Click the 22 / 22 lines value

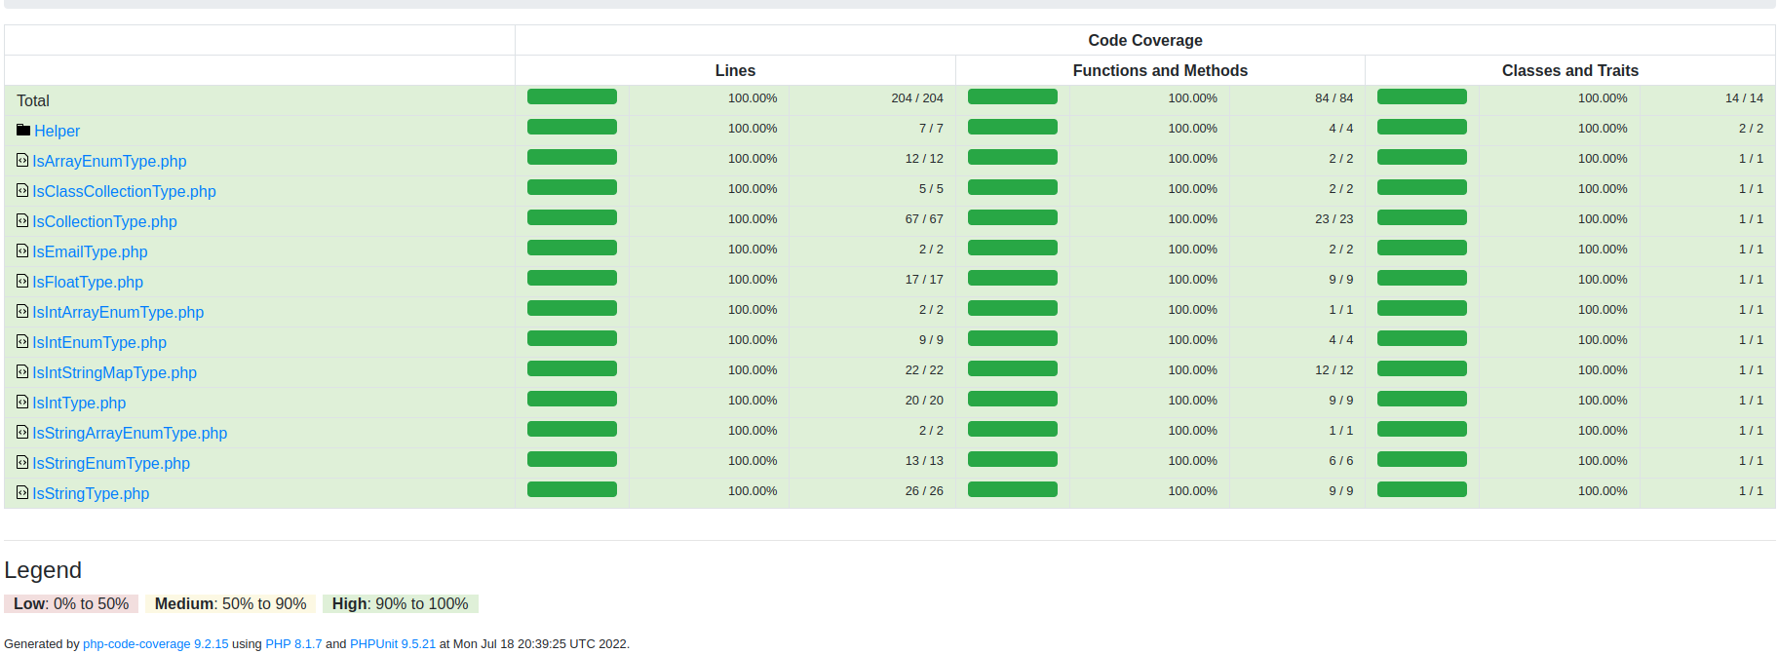pyautogui.click(x=924, y=370)
